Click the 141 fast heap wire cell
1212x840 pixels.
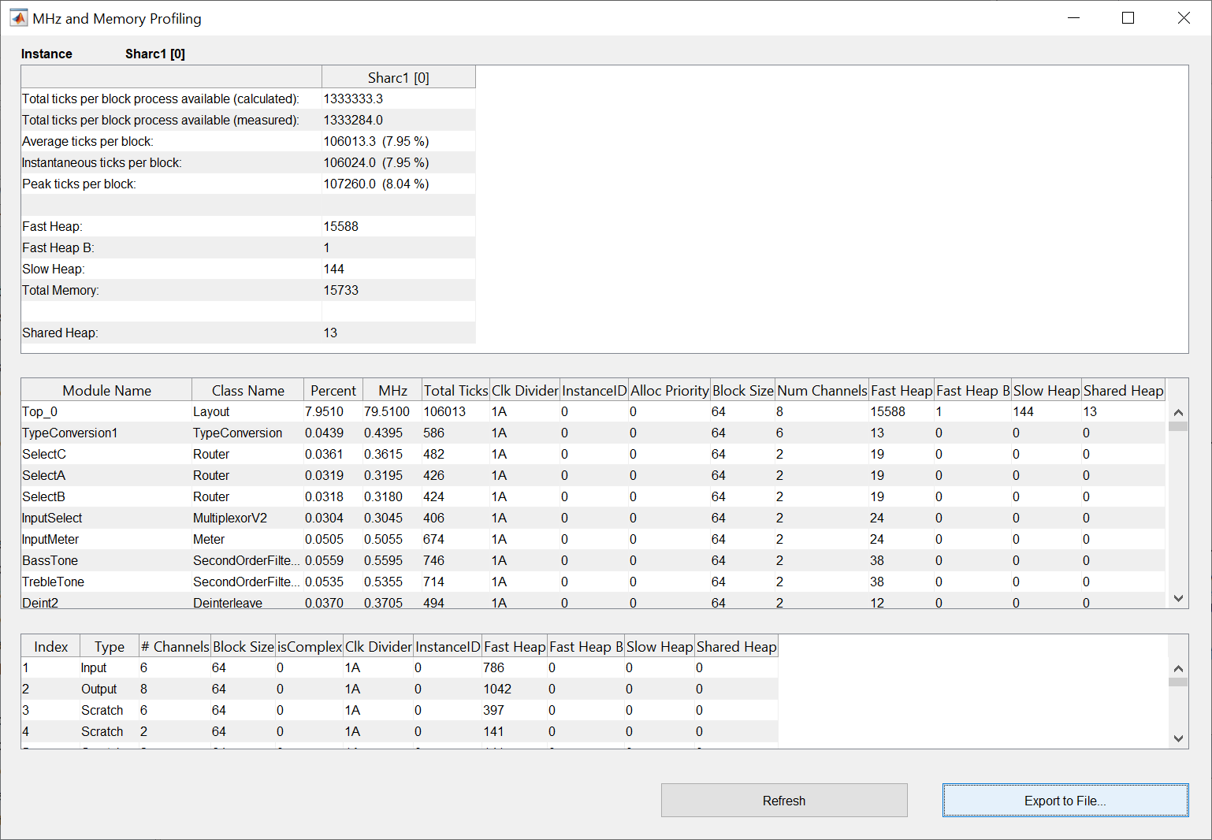coord(515,731)
